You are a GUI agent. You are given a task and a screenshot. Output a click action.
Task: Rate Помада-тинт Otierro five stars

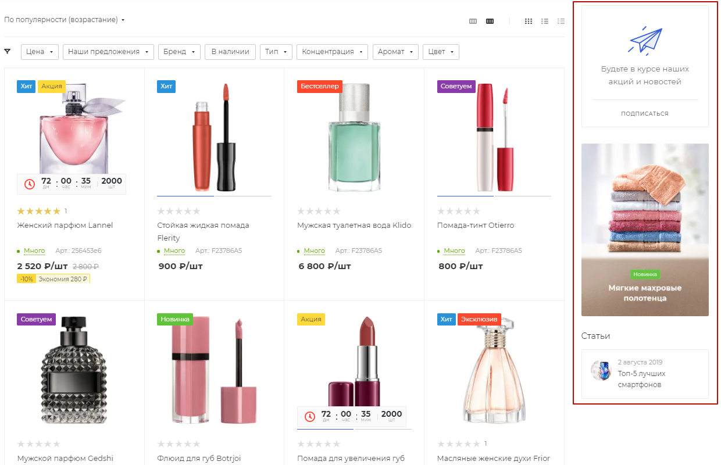477,211
